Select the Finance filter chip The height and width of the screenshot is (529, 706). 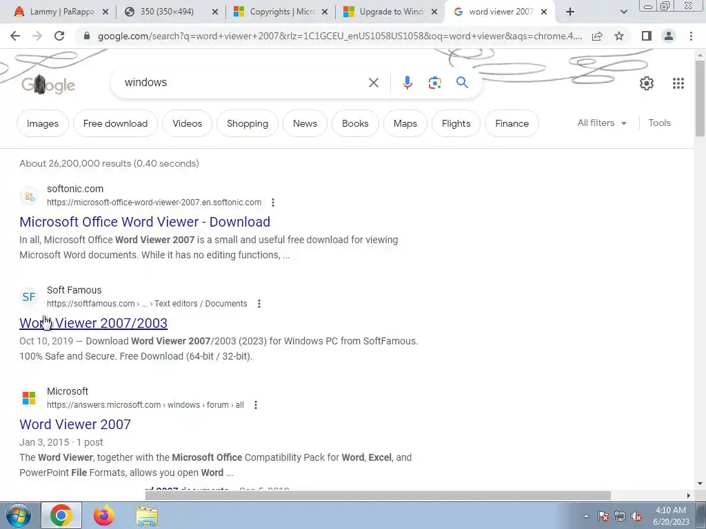[x=512, y=123]
